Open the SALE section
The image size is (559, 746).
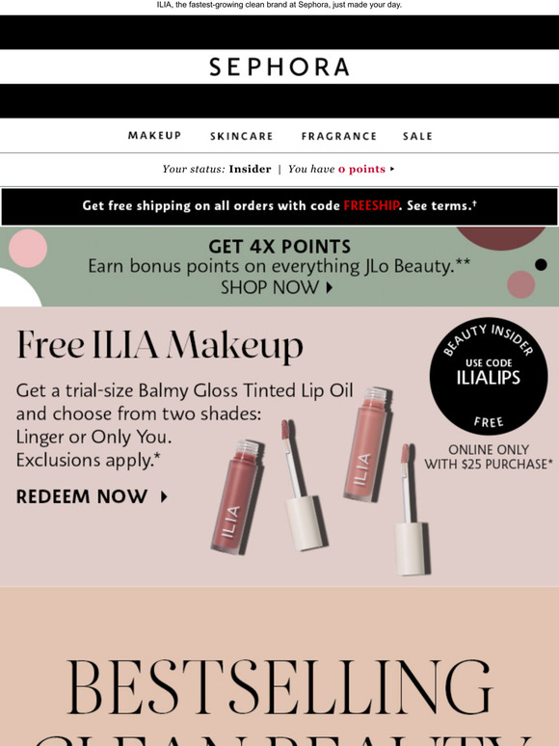(x=417, y=136)
